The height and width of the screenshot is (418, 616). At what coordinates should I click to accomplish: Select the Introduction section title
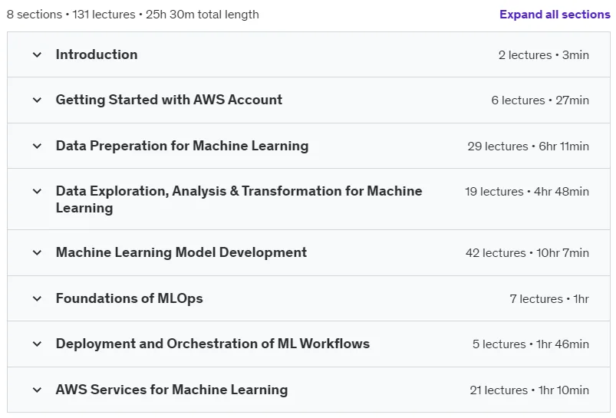tap(97, 54)
